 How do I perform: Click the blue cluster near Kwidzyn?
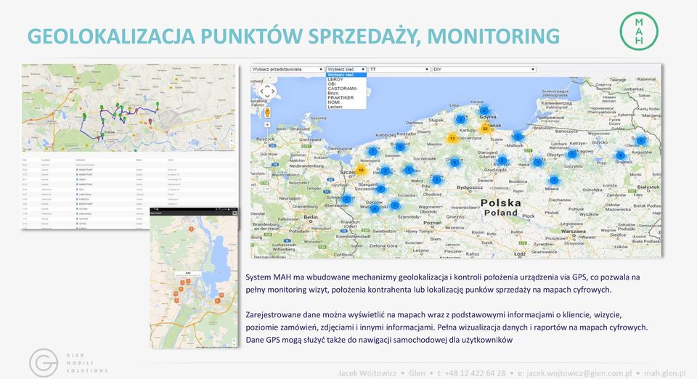tap(502, 160)
